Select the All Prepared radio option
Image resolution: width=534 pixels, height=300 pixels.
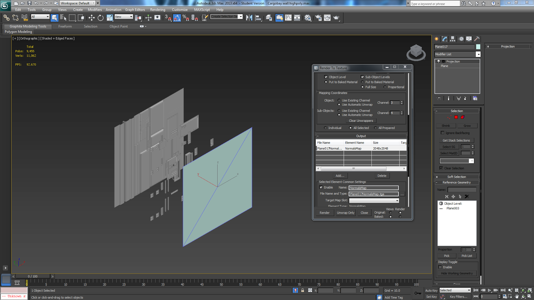pyautogui.click(x=375, y=128)
